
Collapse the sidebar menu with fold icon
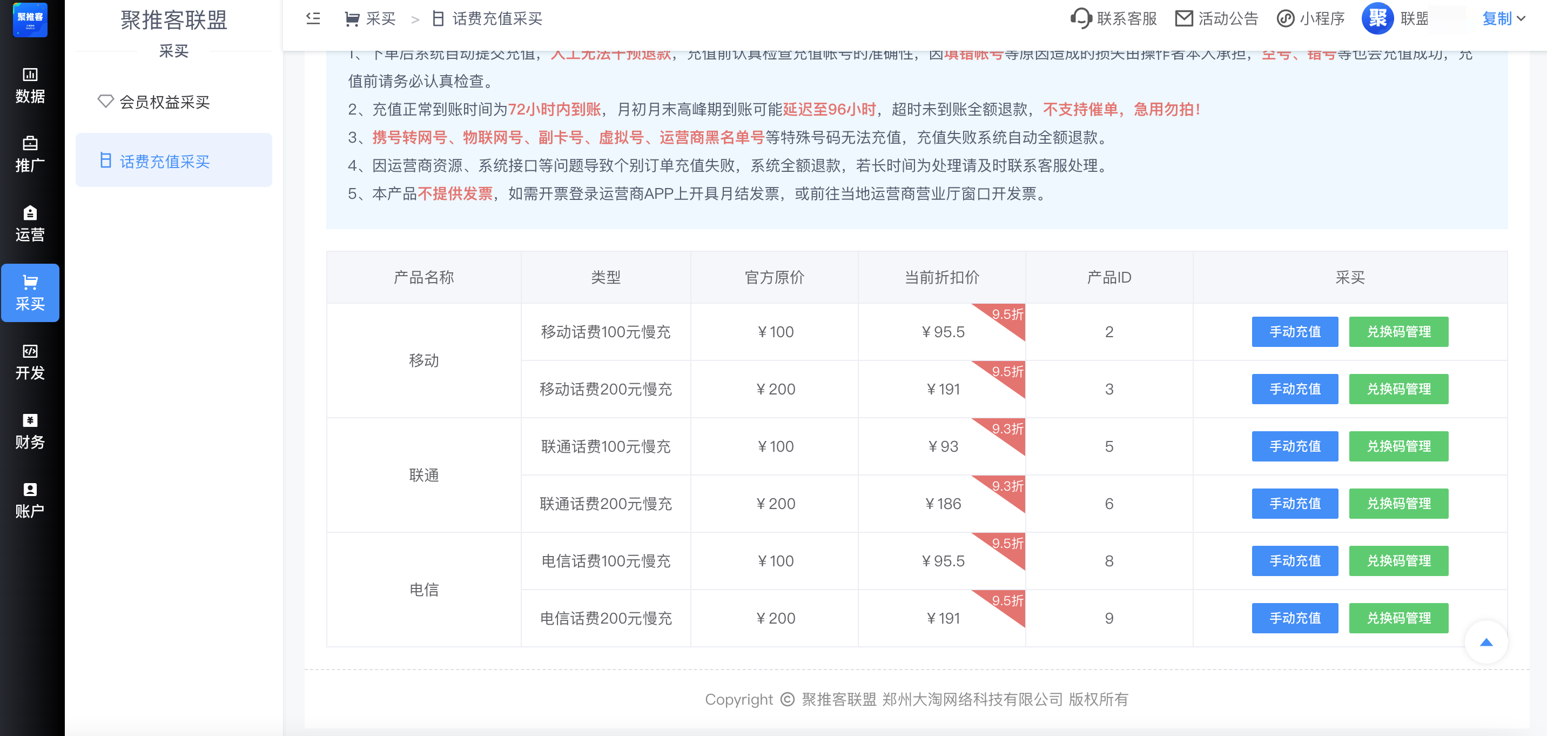coord(313,18)
